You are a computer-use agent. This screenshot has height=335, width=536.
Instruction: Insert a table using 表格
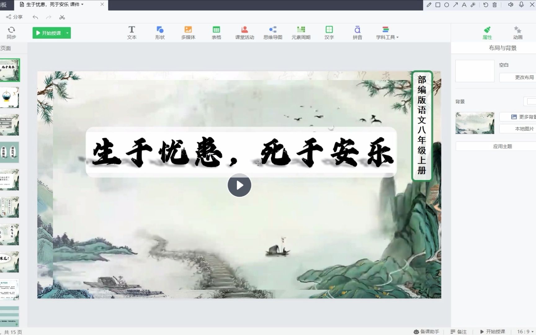(216, 32)
